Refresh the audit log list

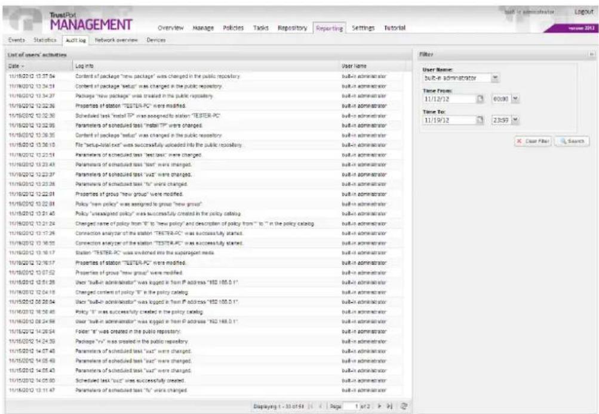(x=403, y=406)
